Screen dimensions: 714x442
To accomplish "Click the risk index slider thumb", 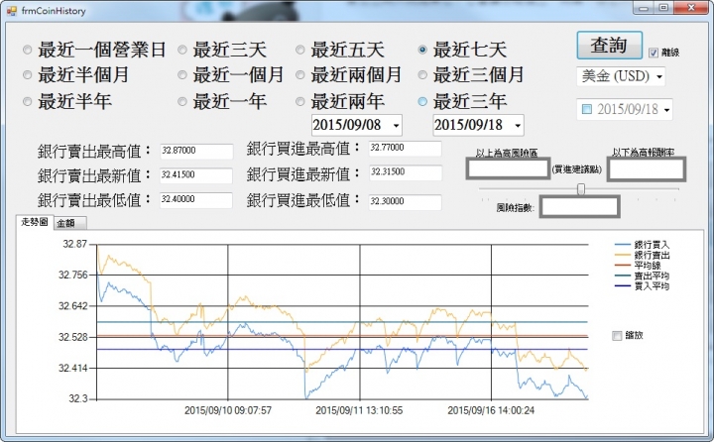I will tap(581, 188).
